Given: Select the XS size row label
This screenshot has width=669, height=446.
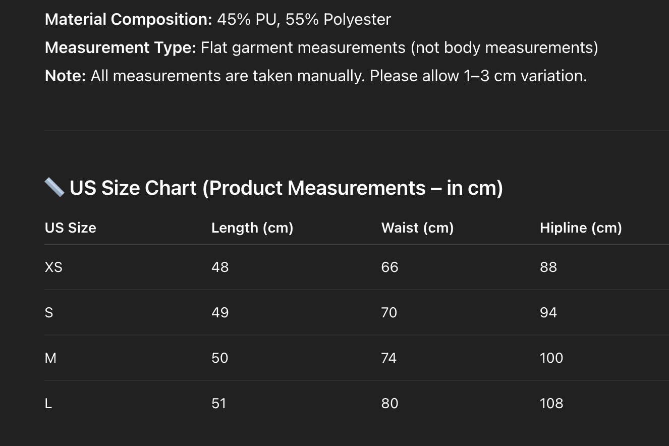Looking at the screenshot, I should (x=53, y=267).
